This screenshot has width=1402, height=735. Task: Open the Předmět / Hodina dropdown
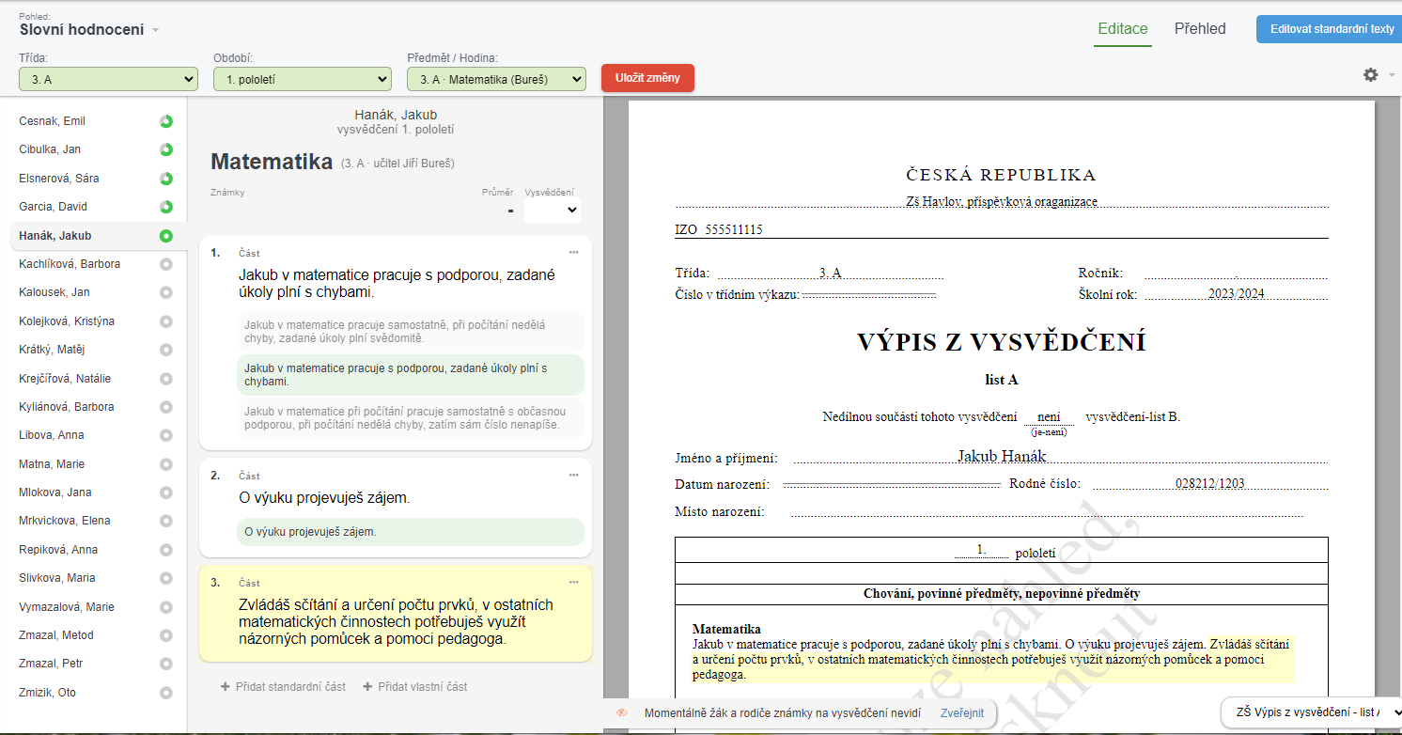coord(497,80)
